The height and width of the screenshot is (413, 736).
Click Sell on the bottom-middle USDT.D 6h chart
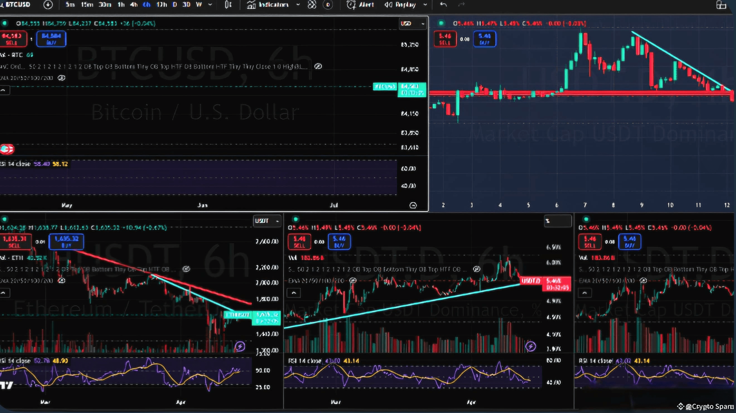click(299, 241)
